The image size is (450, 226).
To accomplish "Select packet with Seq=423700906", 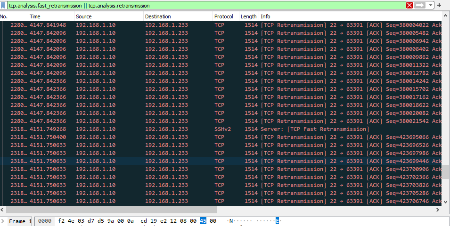I will [221, 169].
